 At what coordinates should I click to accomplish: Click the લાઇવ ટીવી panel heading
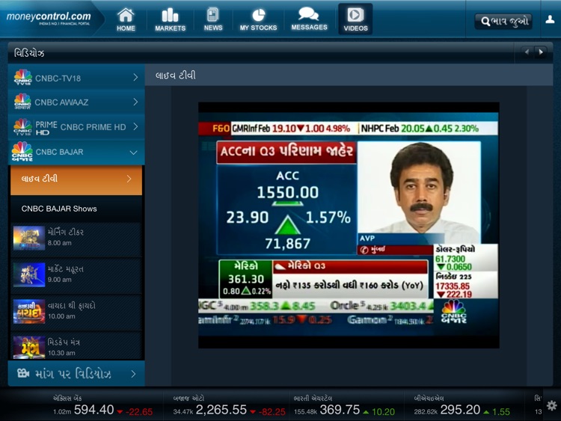(175, 76)
